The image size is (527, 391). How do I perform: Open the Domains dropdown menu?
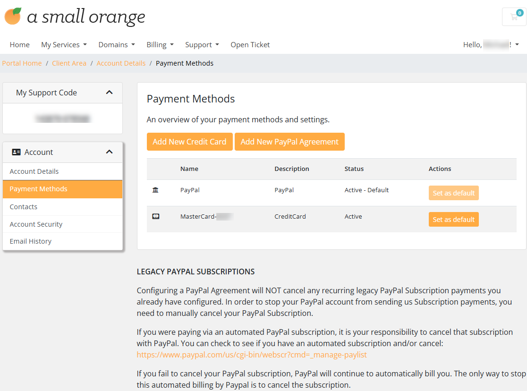tap(117, 45)
